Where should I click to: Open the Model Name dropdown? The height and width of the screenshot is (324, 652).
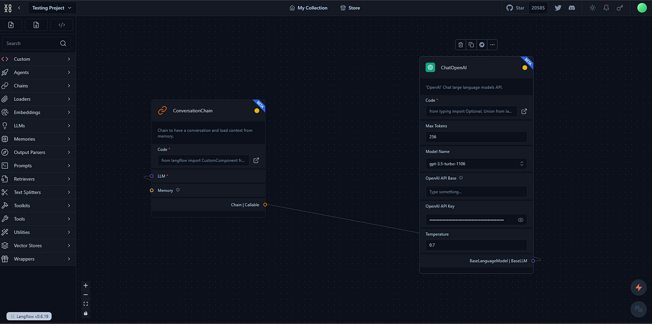[x=475, y=163]
